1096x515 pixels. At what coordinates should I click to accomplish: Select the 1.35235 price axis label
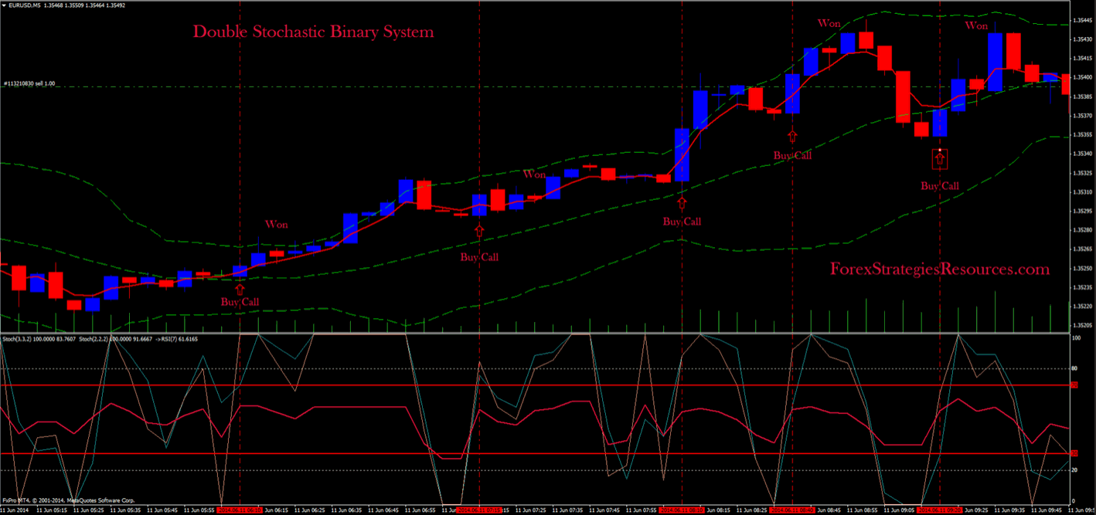click(1083, 287)
